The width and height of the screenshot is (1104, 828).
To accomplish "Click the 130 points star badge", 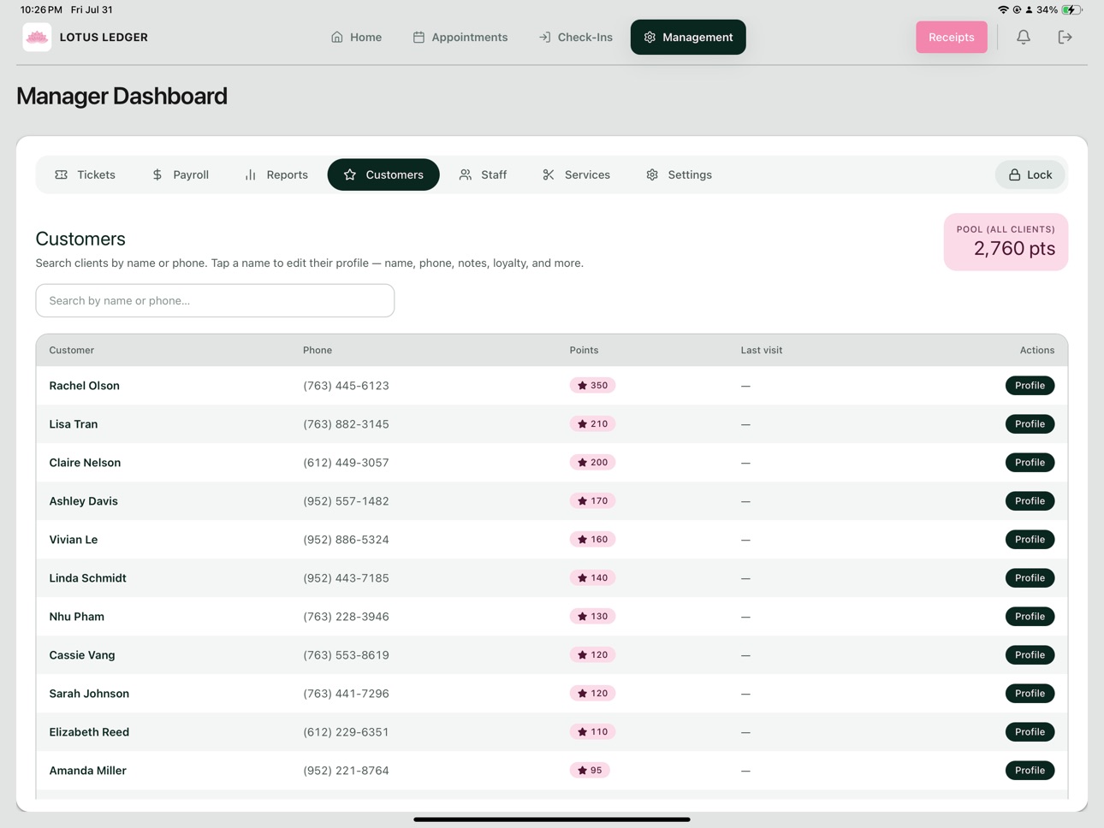I will 592,617.
